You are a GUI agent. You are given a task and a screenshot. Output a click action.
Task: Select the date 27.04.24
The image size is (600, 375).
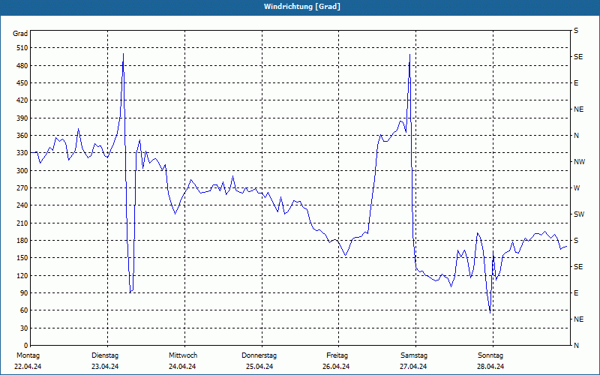click(x=414, y=367)
